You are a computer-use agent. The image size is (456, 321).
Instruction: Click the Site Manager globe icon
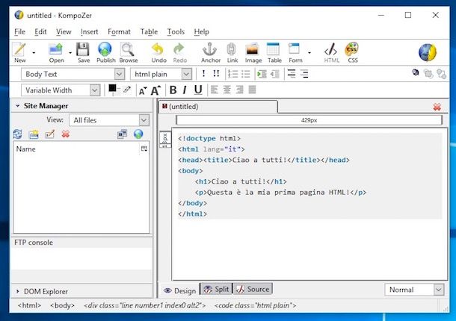[138, 134]
